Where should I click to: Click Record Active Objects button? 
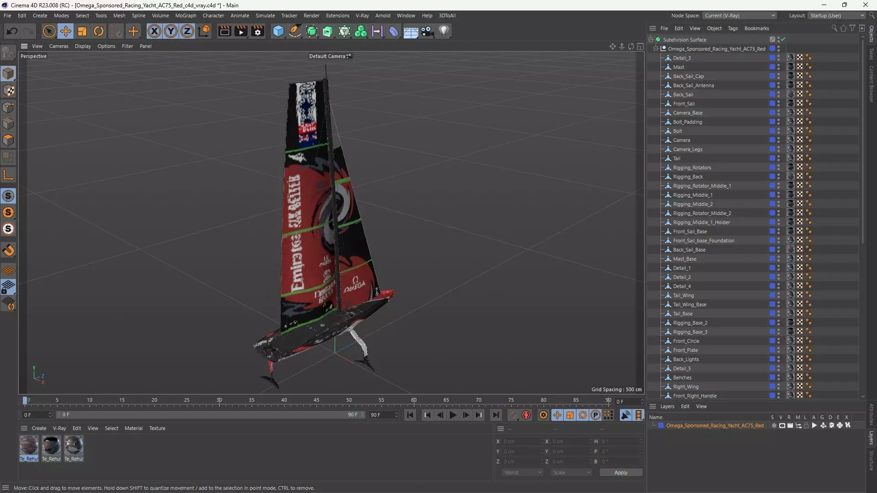coord(513,415)
